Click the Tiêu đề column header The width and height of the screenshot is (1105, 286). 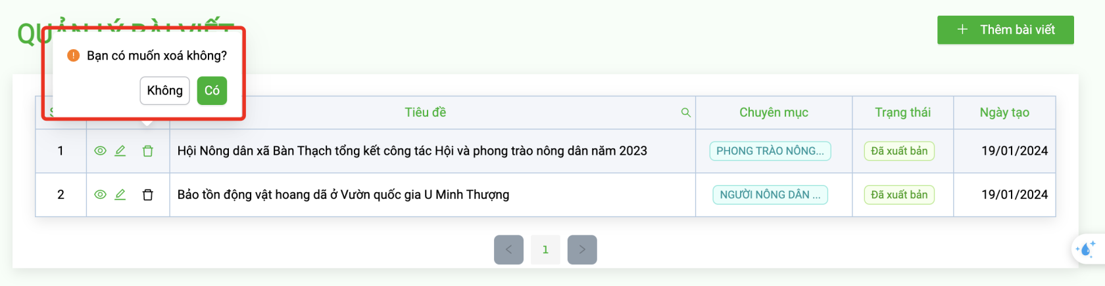(x=426, y=112)
